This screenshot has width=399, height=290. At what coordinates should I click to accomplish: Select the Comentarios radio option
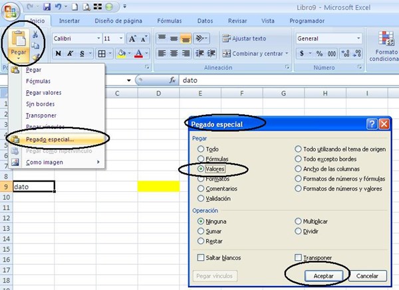pyautogui.click(x=201, y=188)
